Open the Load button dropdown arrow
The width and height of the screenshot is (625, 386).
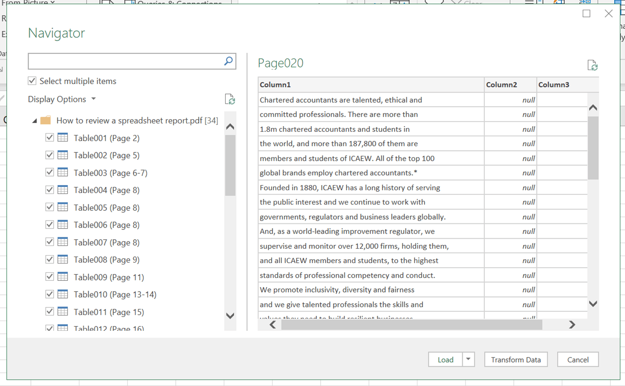[468, 359]
